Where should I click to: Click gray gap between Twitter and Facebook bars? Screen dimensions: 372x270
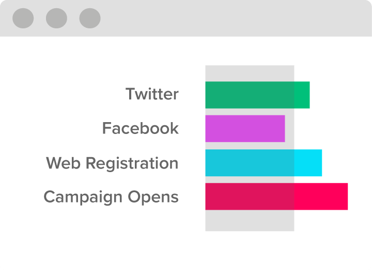[x=250, y=112]
